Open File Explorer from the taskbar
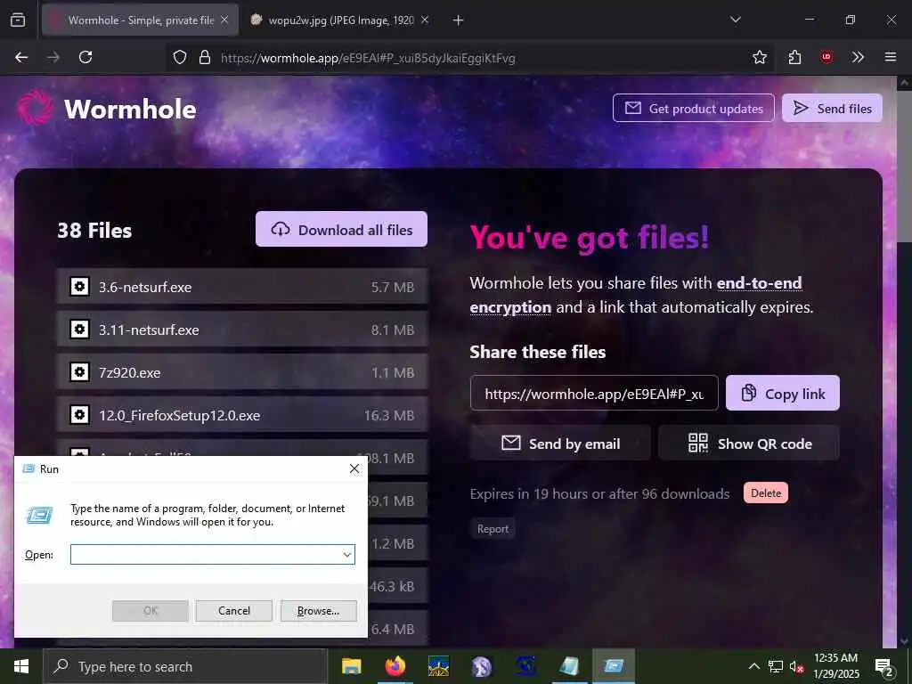 (351, 666)
